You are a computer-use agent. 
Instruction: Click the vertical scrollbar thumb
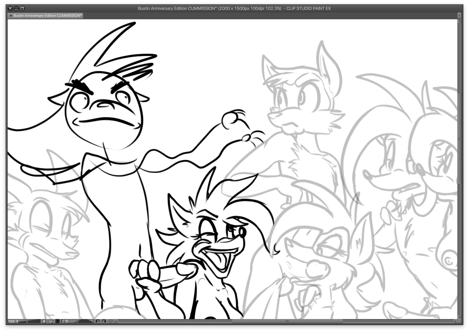(x=459, y=139)
